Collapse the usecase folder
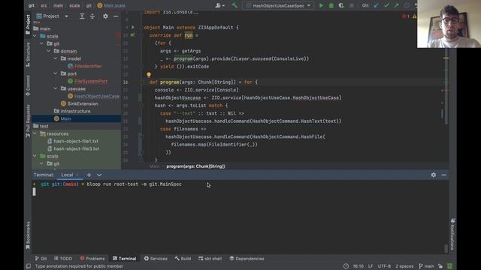The height and width of the screenshot is (270, 481). click(56, 88)
